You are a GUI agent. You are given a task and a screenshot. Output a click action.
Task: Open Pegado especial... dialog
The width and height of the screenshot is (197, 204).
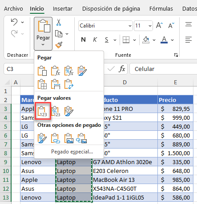(x=72, y=152)
